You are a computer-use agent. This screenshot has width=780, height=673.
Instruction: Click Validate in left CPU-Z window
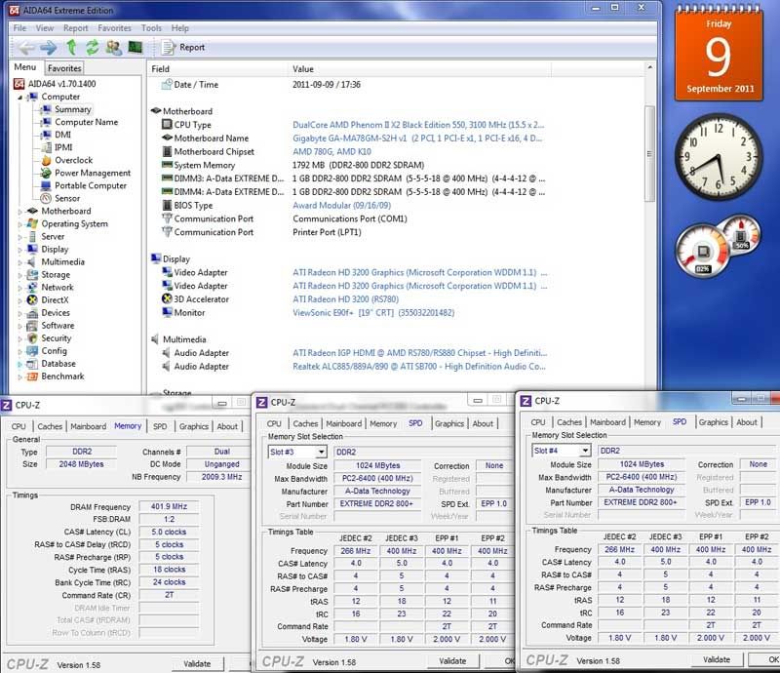point(198,663)
